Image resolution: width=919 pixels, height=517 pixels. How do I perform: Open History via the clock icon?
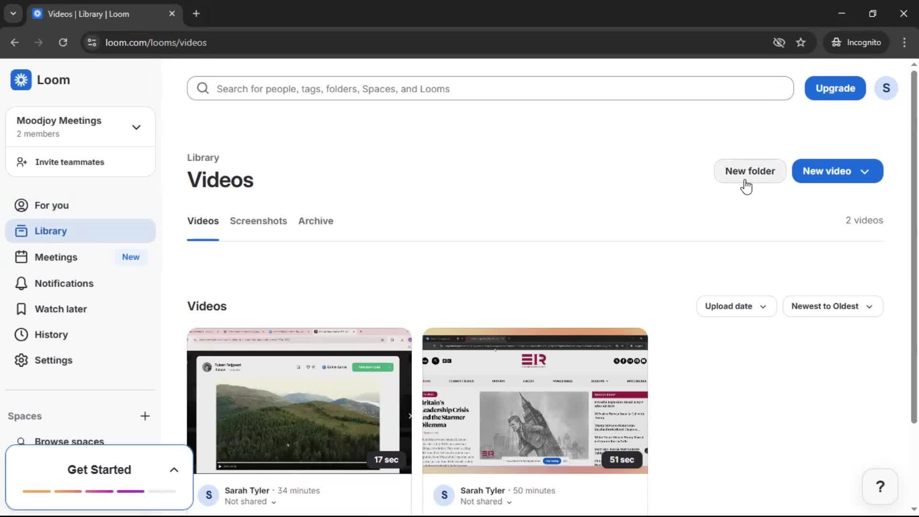tap(21, 335)
